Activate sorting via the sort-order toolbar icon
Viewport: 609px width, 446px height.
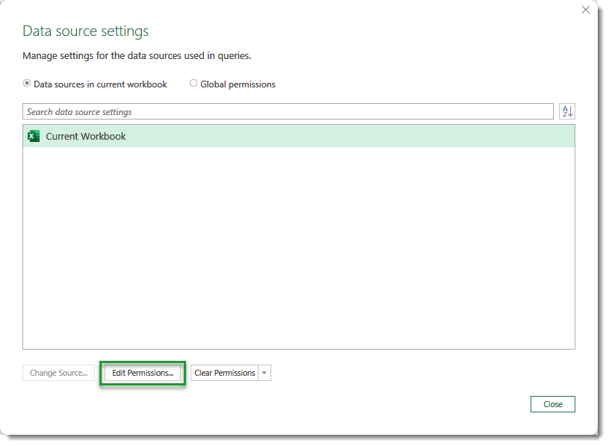pos(568,111)
